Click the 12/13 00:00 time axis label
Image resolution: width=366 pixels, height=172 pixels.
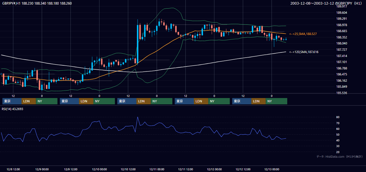tap(271, 169)
